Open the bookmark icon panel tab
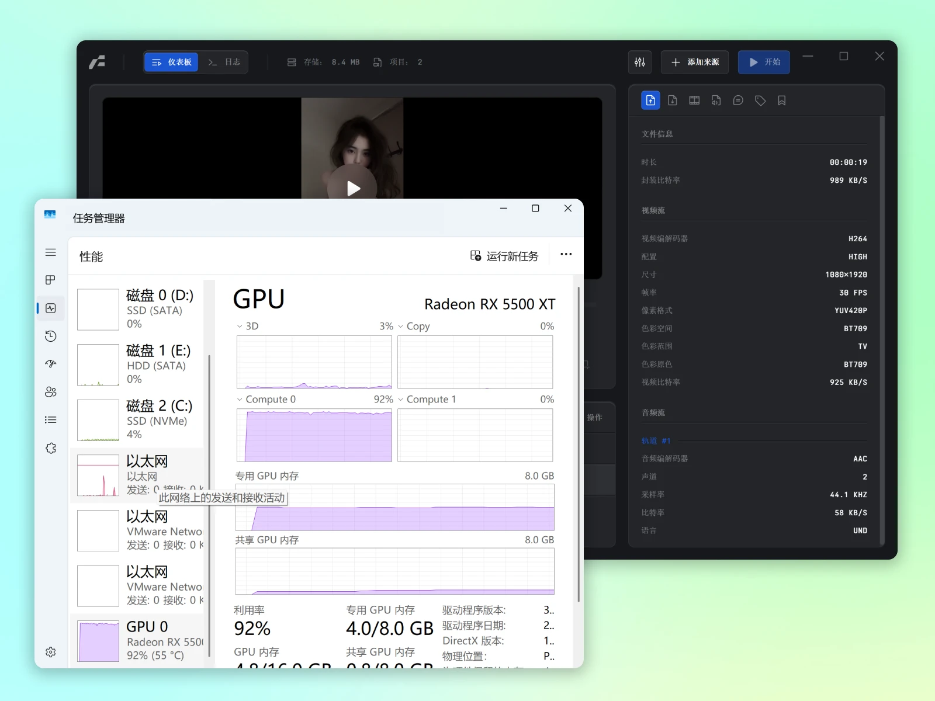The image size is (935, 701). (x=782, y=100)
